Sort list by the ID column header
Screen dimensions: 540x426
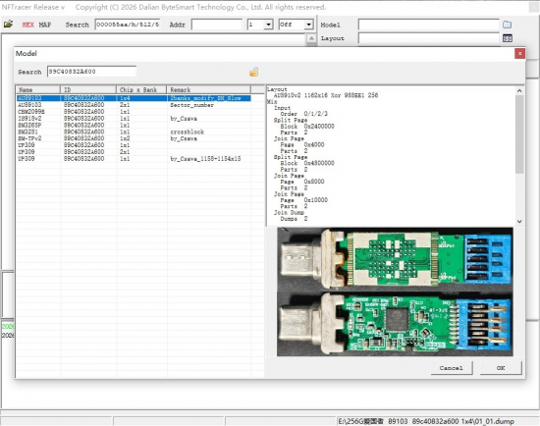point(88,89)
